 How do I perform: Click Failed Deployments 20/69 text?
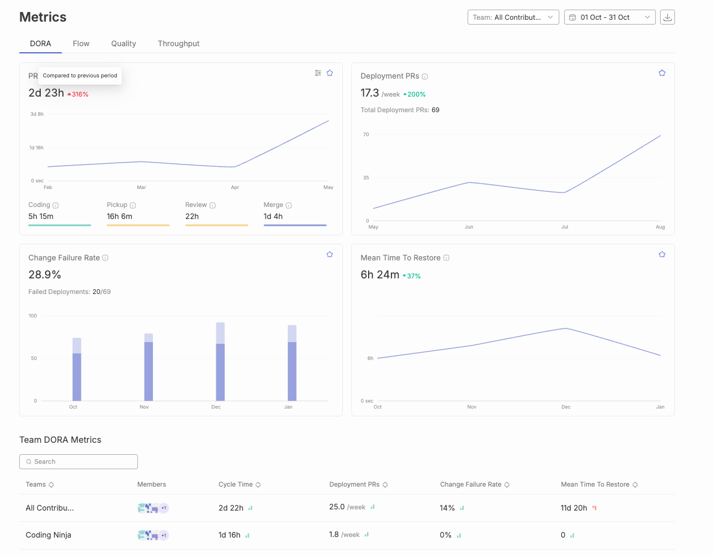[70, 292]
